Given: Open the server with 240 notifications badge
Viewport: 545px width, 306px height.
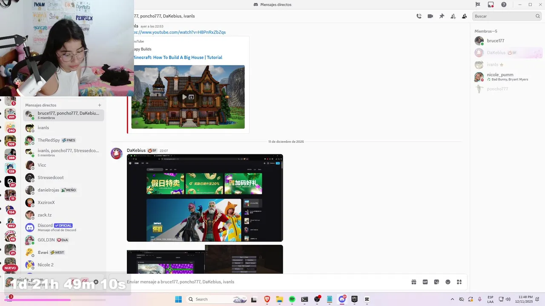Looking at the screenshot, I should [10, 127].
